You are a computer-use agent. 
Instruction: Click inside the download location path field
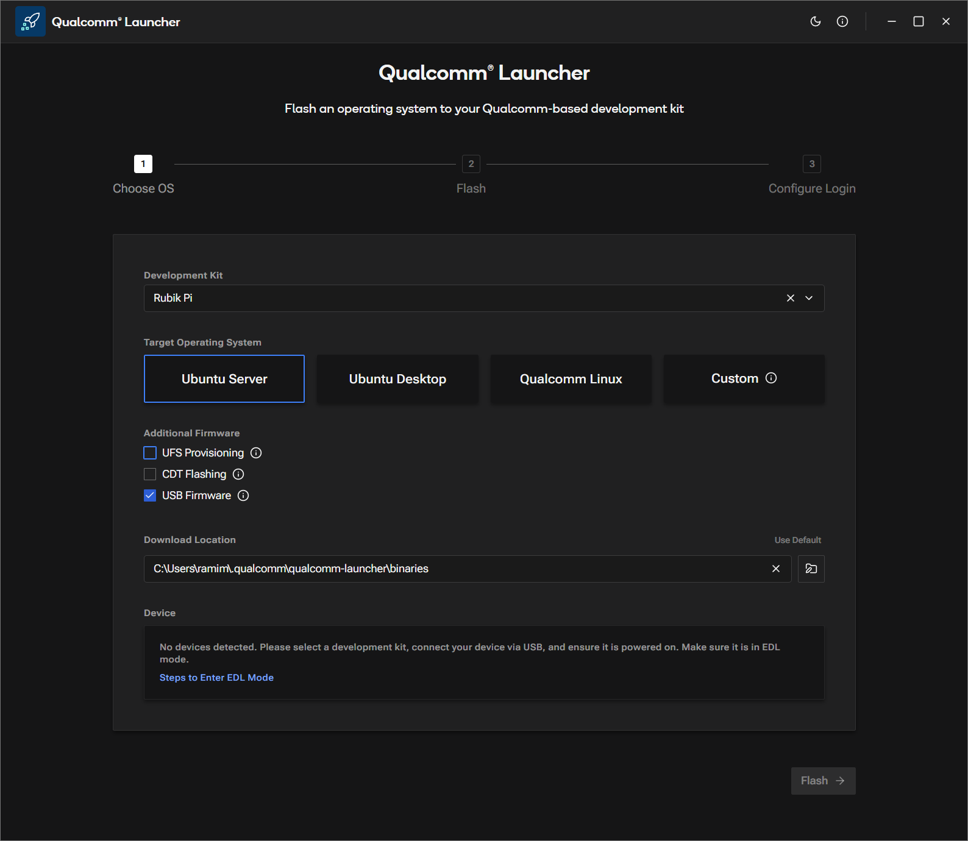(451, 569)
